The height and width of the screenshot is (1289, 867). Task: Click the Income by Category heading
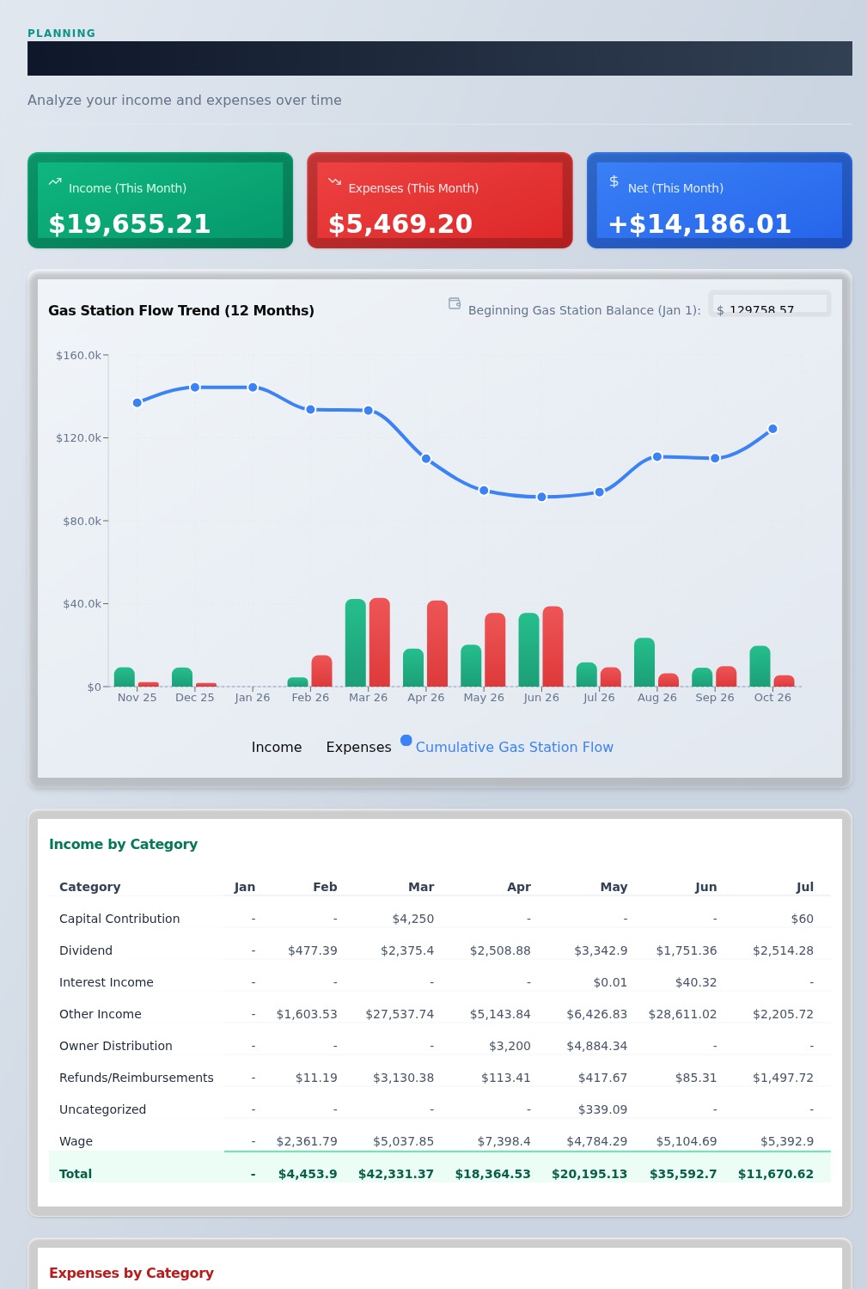tap(123, 845)
